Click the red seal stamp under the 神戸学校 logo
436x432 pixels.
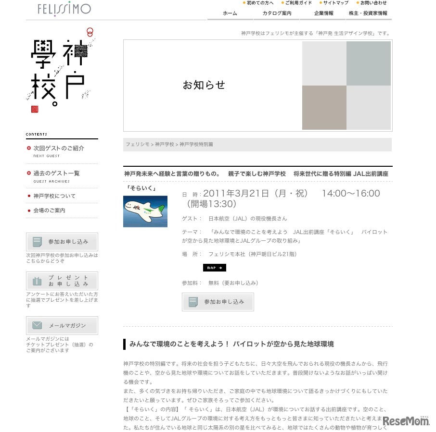[34, 110]
